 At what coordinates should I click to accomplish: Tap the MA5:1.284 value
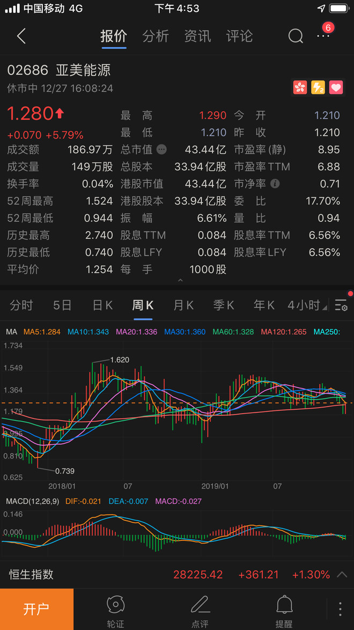(42, 332)
